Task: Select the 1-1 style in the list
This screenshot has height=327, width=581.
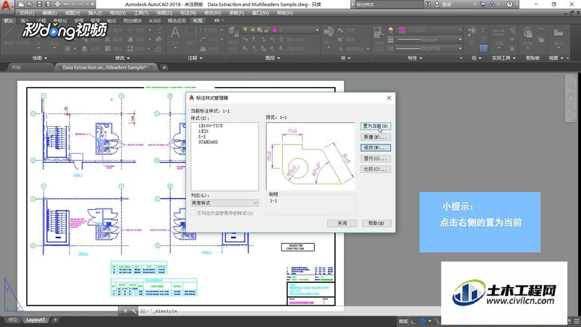Action: click(202, 137)
